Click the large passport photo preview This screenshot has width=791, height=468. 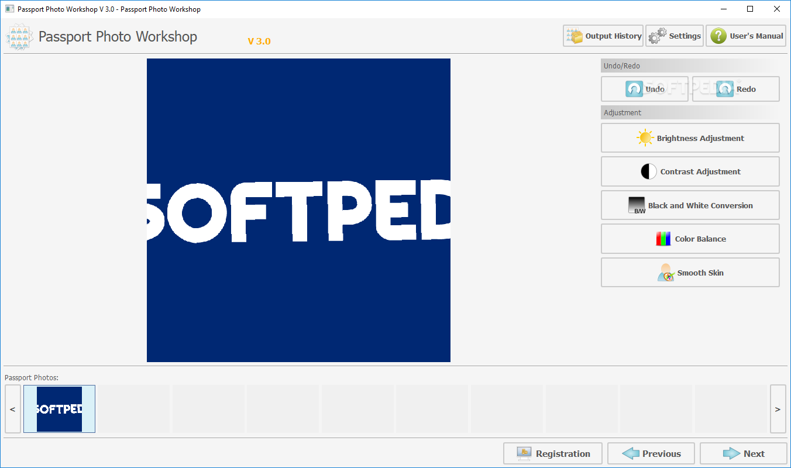click(x=298, y=210)
